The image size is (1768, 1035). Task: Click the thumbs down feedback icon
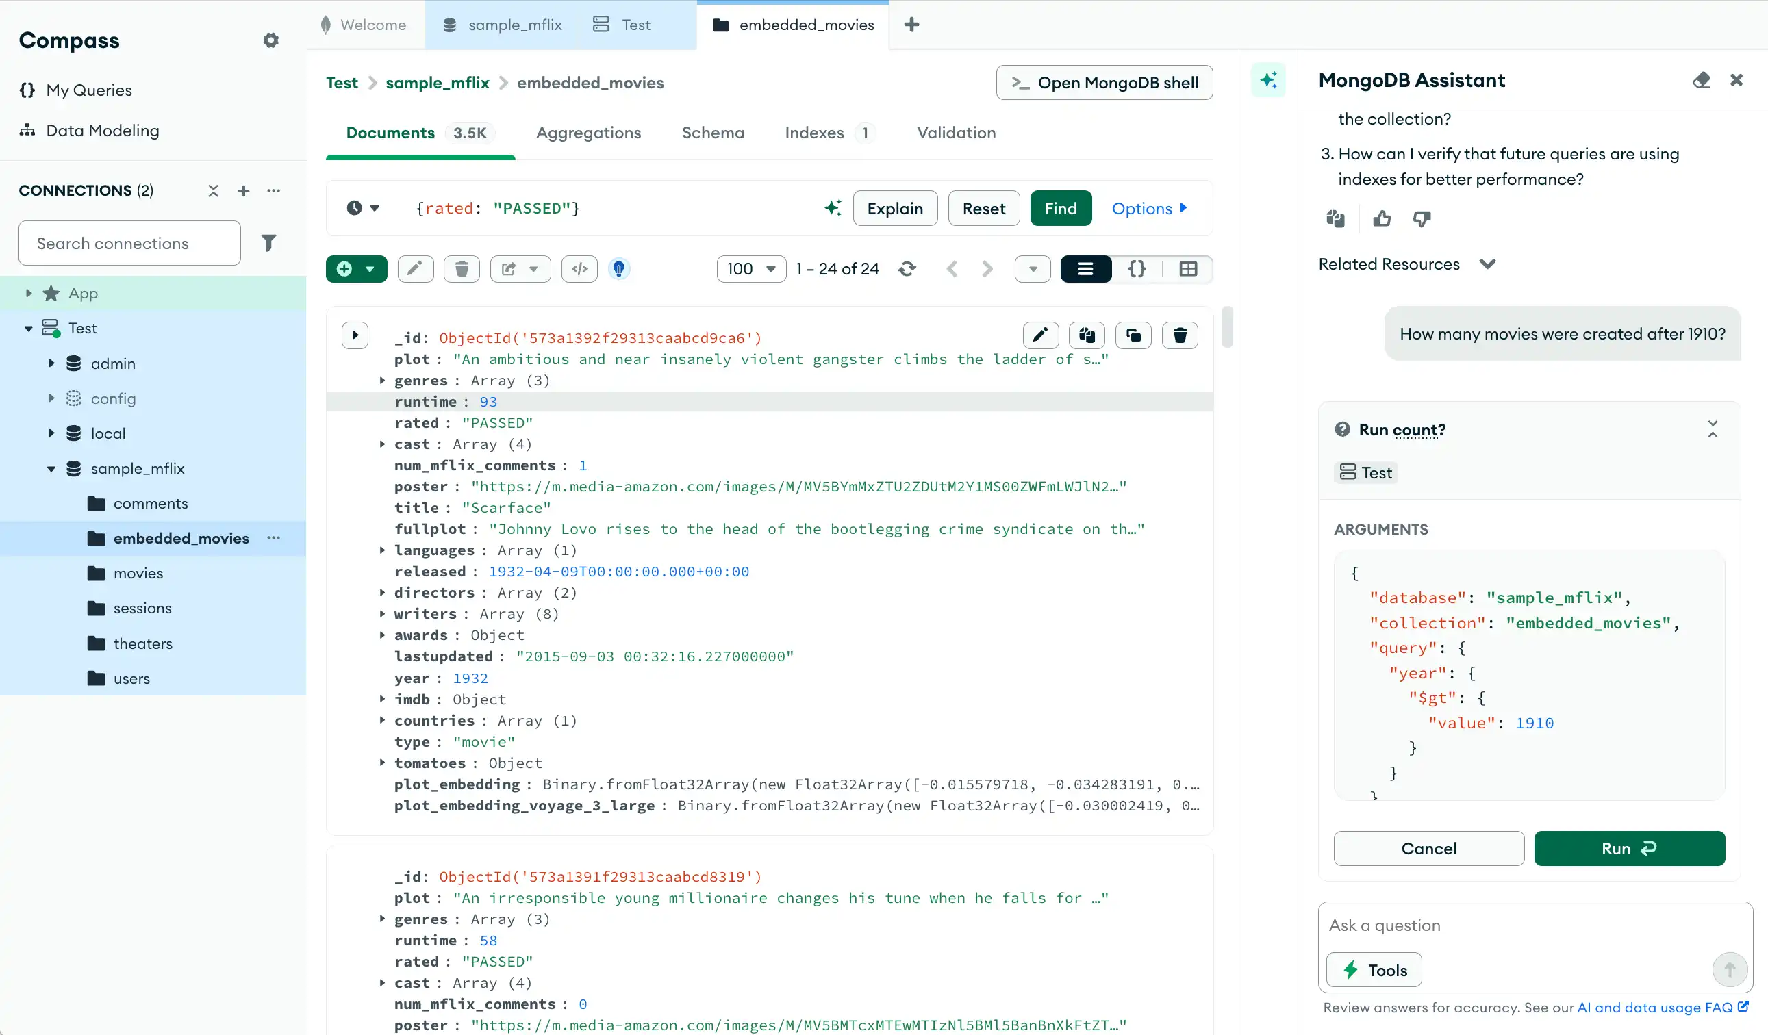1422,219
